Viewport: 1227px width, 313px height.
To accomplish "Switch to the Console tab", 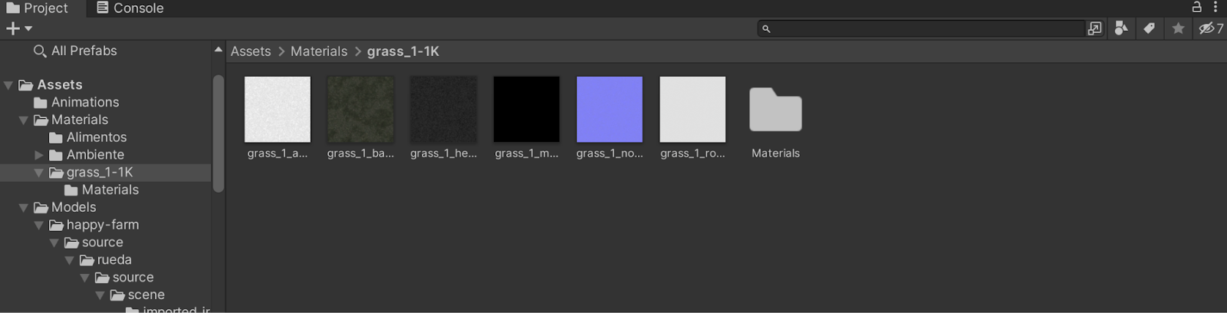I will point(130,8).
